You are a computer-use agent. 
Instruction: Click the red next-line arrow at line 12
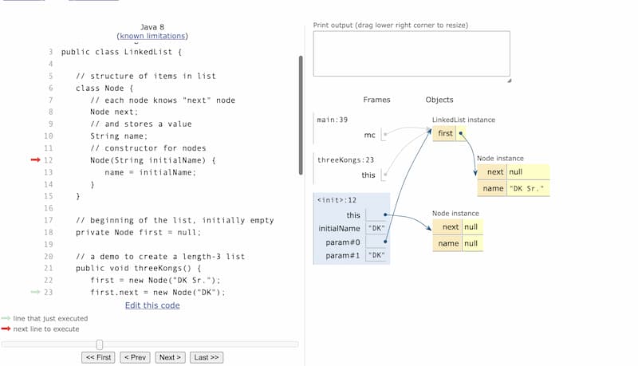pos(36,159)
